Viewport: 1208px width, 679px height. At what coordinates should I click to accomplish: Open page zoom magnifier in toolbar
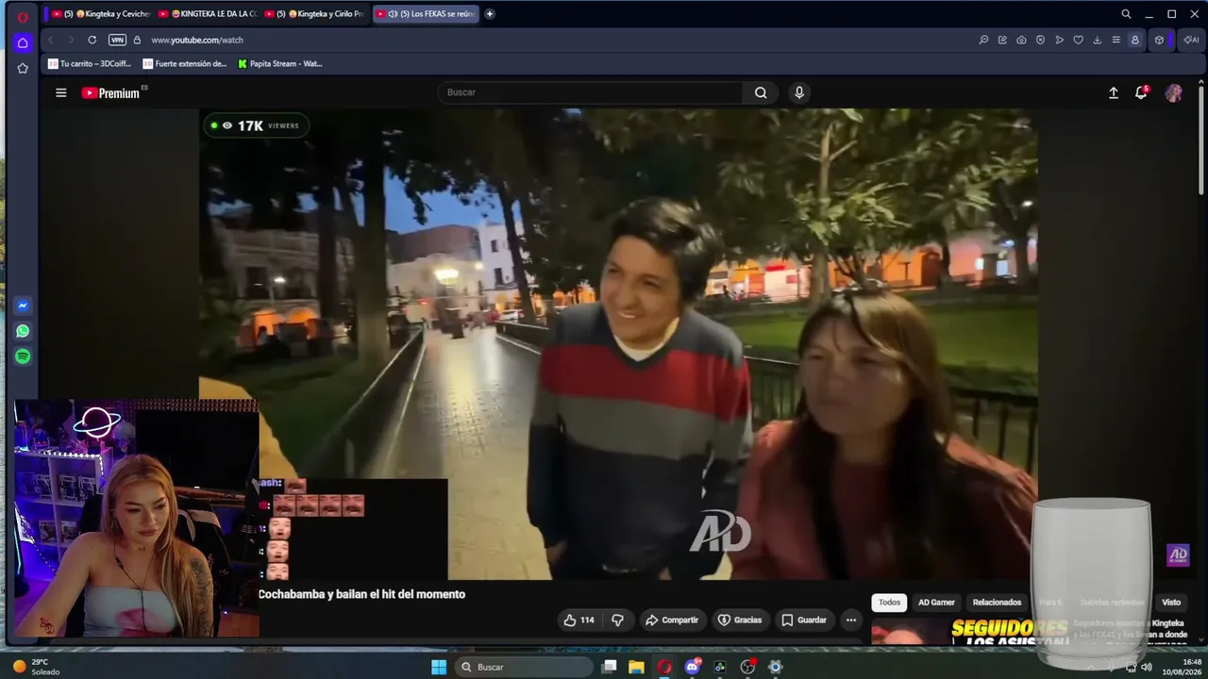click(x=983, y=40)
